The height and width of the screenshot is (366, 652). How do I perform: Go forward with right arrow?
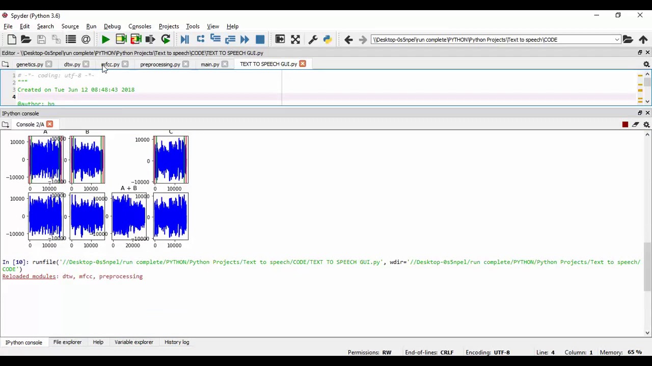(363, 40)
